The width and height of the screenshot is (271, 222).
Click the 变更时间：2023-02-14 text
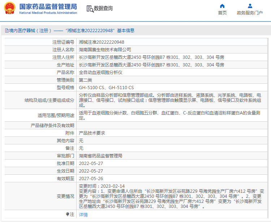[x=102, y=186]
